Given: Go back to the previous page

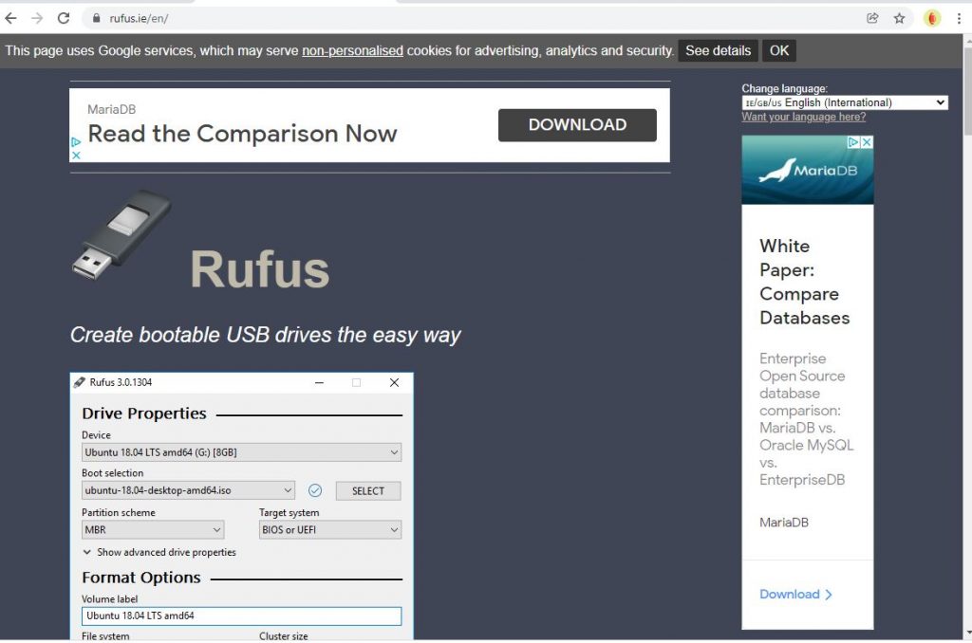Looking at the screenshot, I should [x=10, y=19].
